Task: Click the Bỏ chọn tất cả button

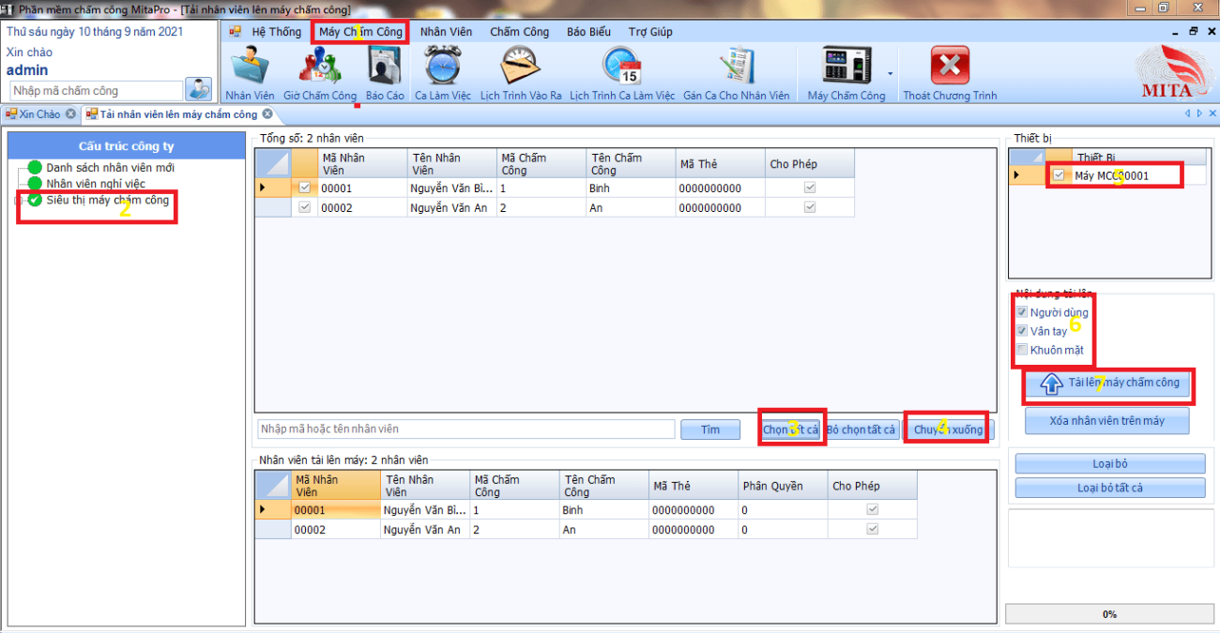Action: [862, 430]
